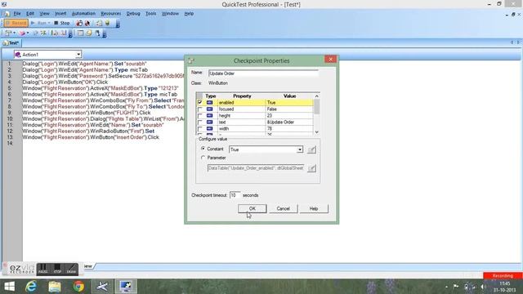Open the Resources menu
This screenshot has height=294, width=523.
pos(111,14)
